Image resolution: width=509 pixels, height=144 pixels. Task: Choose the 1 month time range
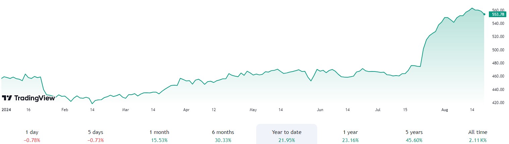159,136
